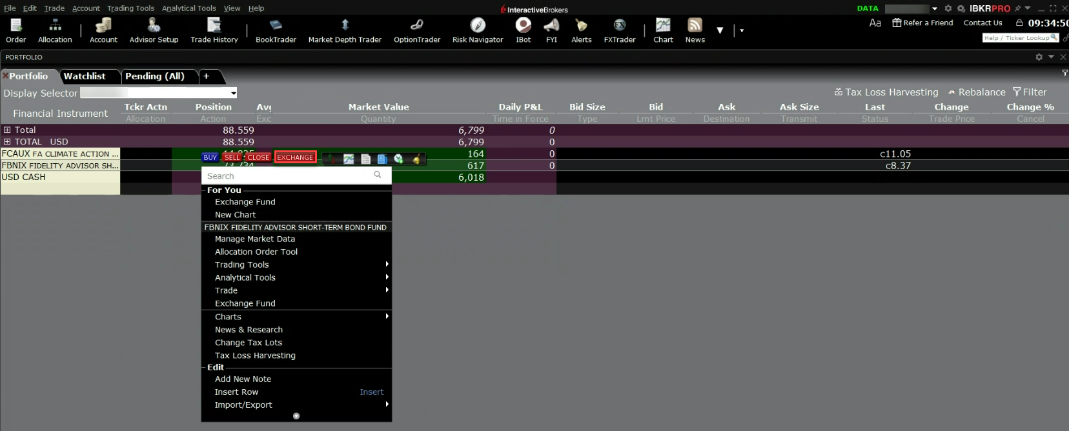Expand more toolbar items down arrow

pyautogui.click(x=720, y=30)
